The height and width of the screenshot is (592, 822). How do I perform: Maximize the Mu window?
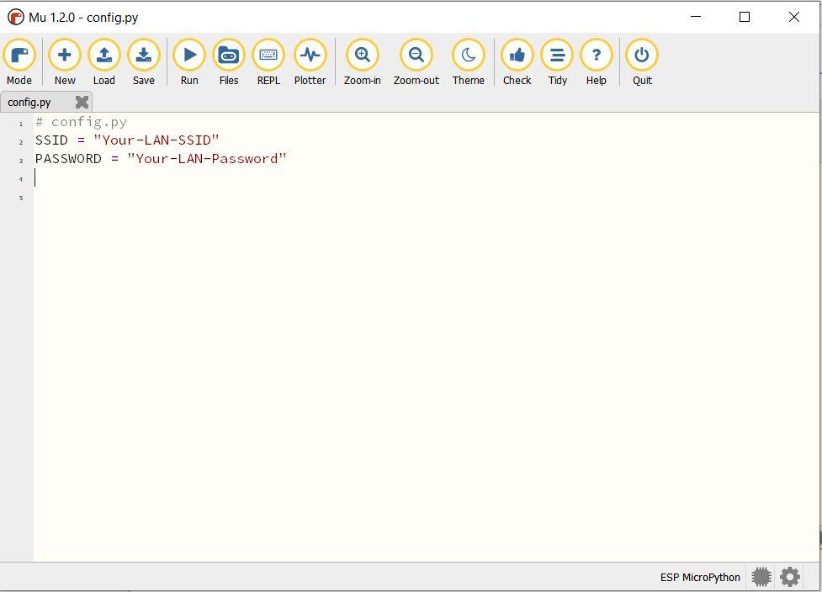pyautogui.click(x=745, y=17)
